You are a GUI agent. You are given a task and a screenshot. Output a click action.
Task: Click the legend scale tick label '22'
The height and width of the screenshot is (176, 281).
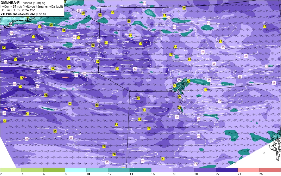217,174
